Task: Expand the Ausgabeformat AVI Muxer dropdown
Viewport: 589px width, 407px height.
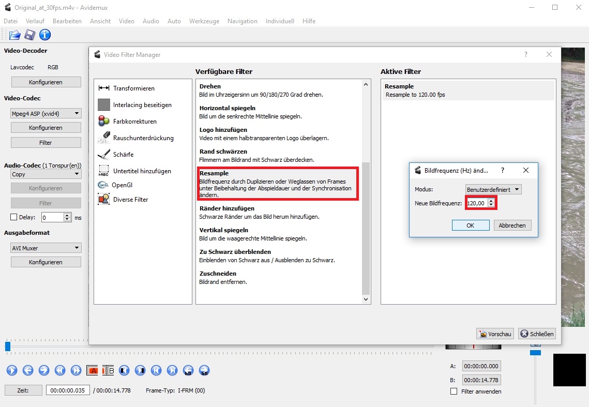Action: pos(46,248)
